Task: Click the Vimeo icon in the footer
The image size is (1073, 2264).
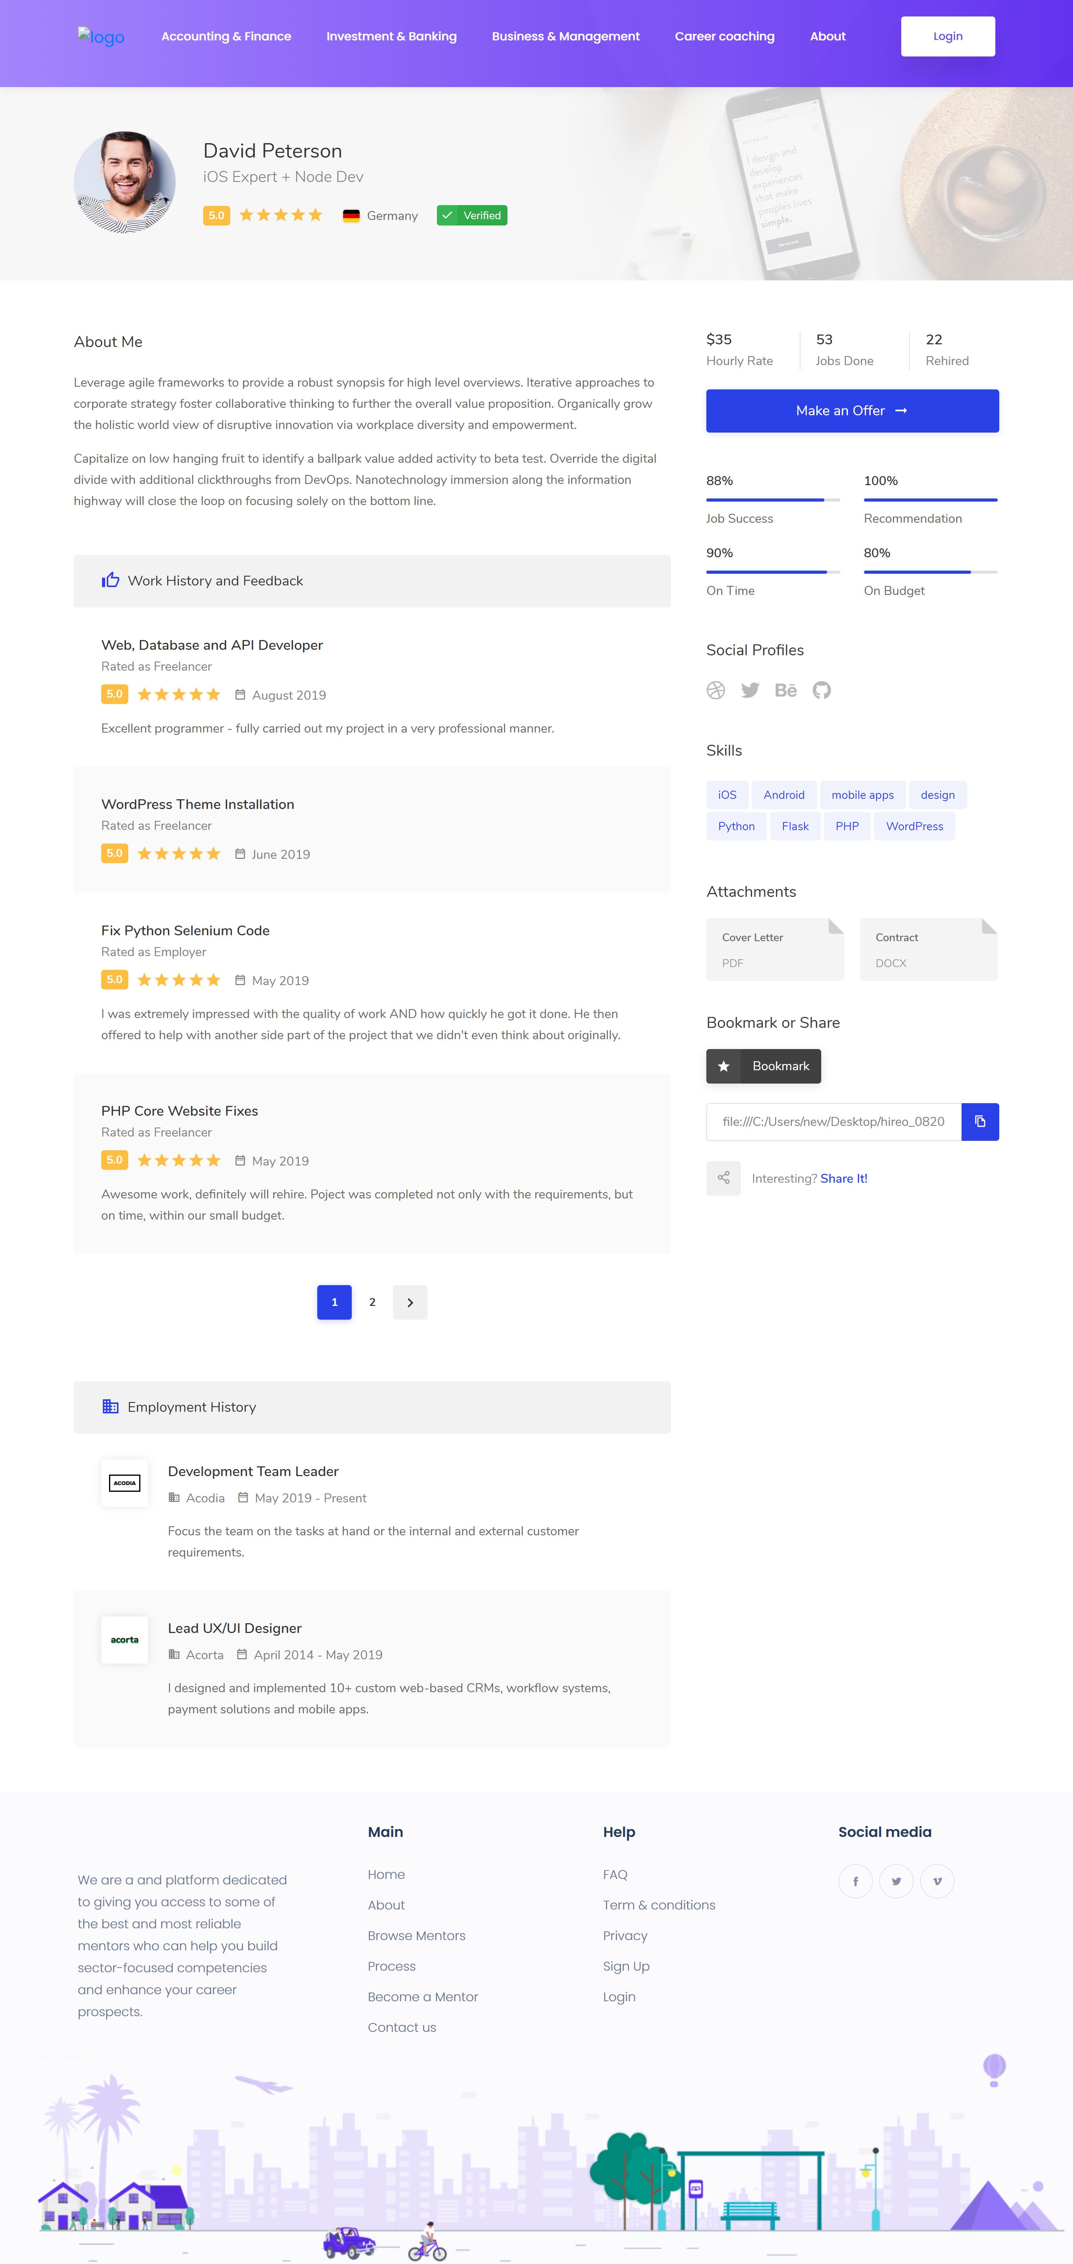Action: click(x=937, y=1881)
